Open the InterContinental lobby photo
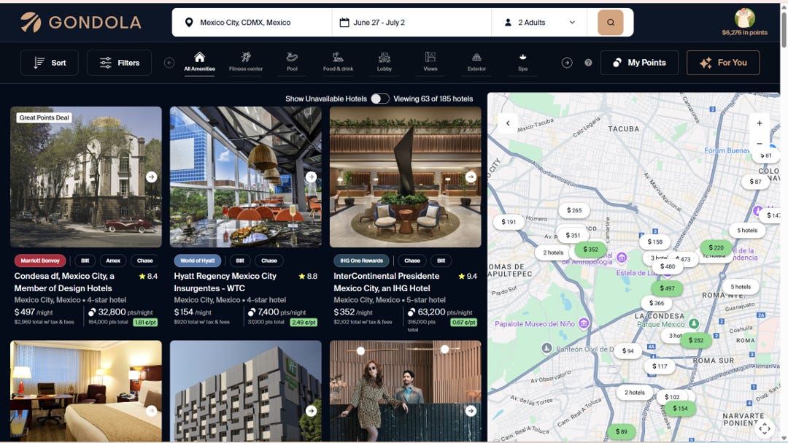This screenshot has height=443, width=788. click(406, 177)
